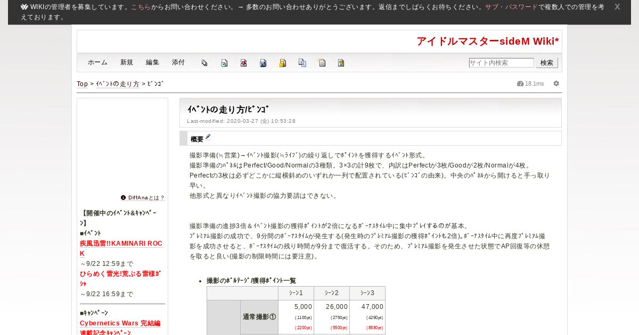Screen dimensions: 639x335
Task: Click the info icon beside DiffAna
Action: pyautogui.click(x=124, y=197)
